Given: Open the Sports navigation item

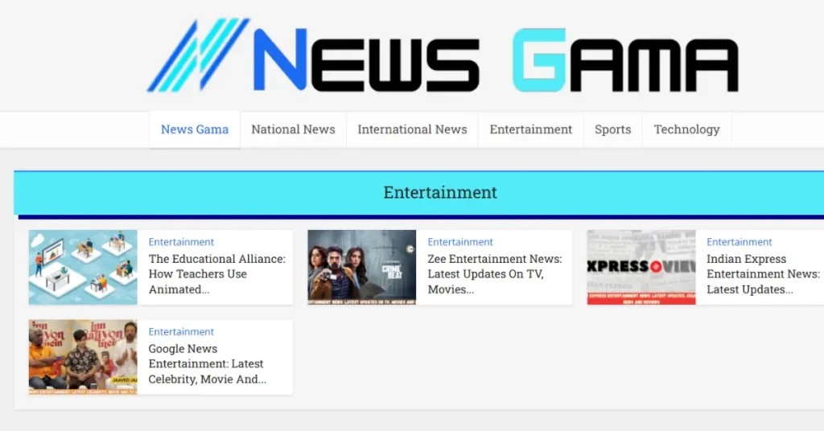Looking at the screenshot, I should pos(612,129).
